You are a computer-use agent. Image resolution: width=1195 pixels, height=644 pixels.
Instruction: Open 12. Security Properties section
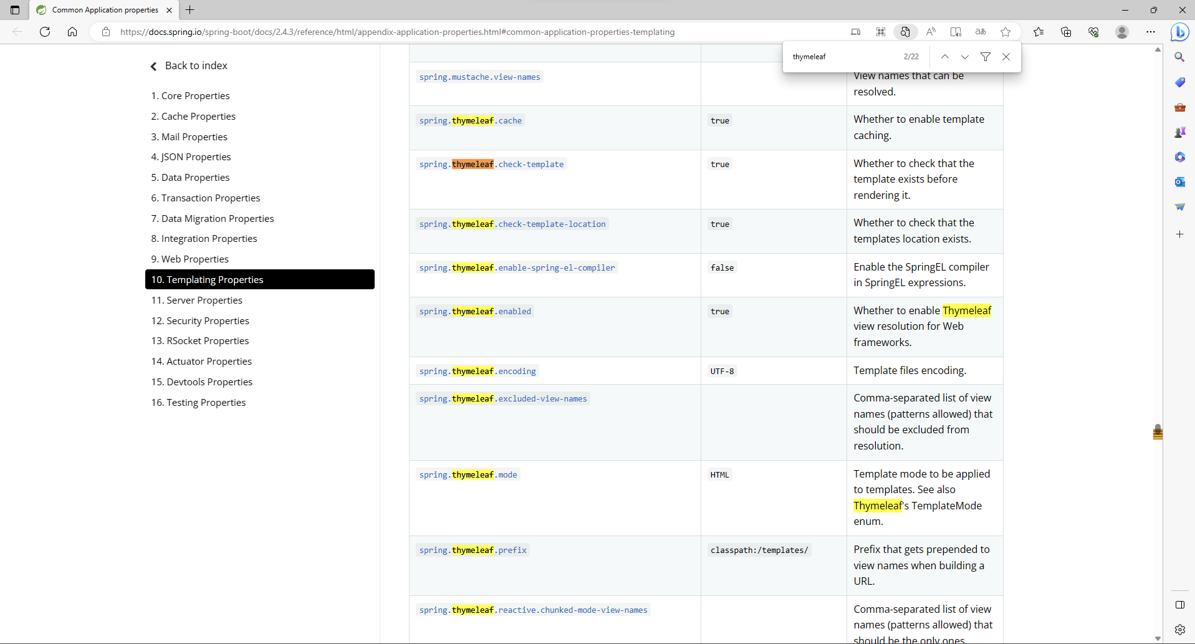coord(200,320)
